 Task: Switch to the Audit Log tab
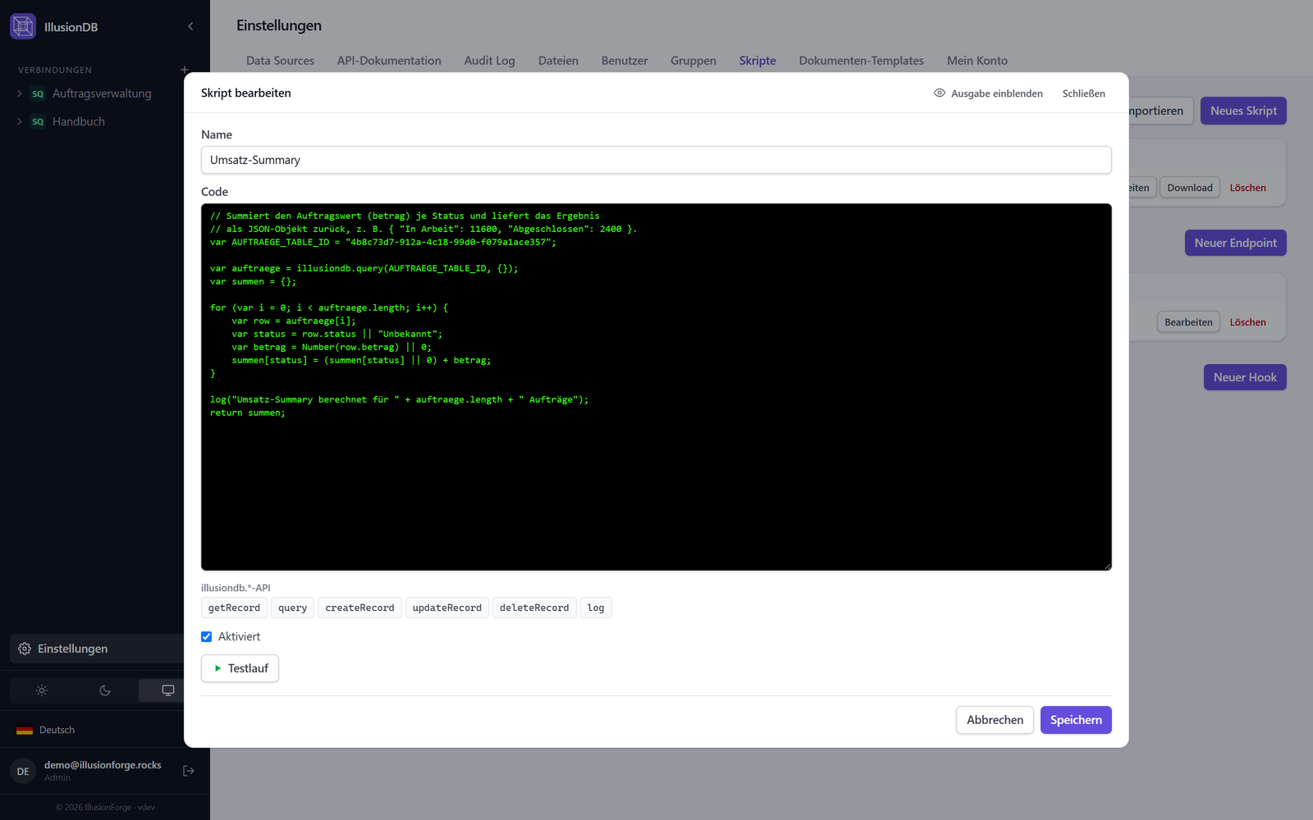490,61
